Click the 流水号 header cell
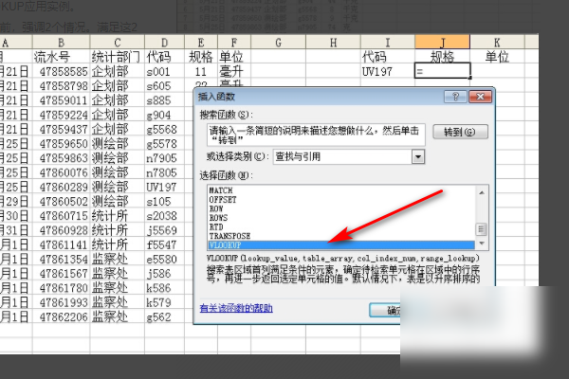This screenshot has height=379, width=569. 61,57
